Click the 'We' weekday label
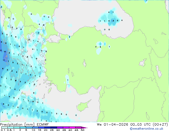Image resolution: width=169 pixels, height=131 pixels. click(99, 125)
